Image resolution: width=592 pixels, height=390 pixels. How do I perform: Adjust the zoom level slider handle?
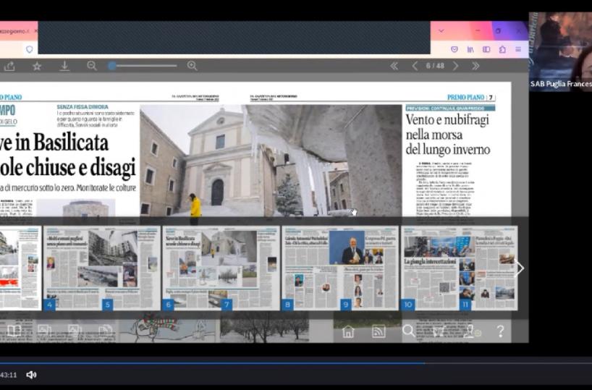point(111,66)
